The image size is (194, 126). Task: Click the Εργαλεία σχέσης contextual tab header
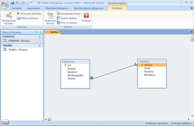117,3
